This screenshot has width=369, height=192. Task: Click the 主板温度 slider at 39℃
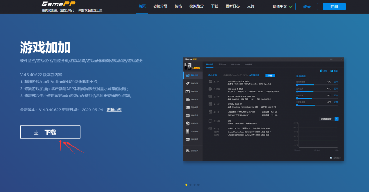point(317,99)
